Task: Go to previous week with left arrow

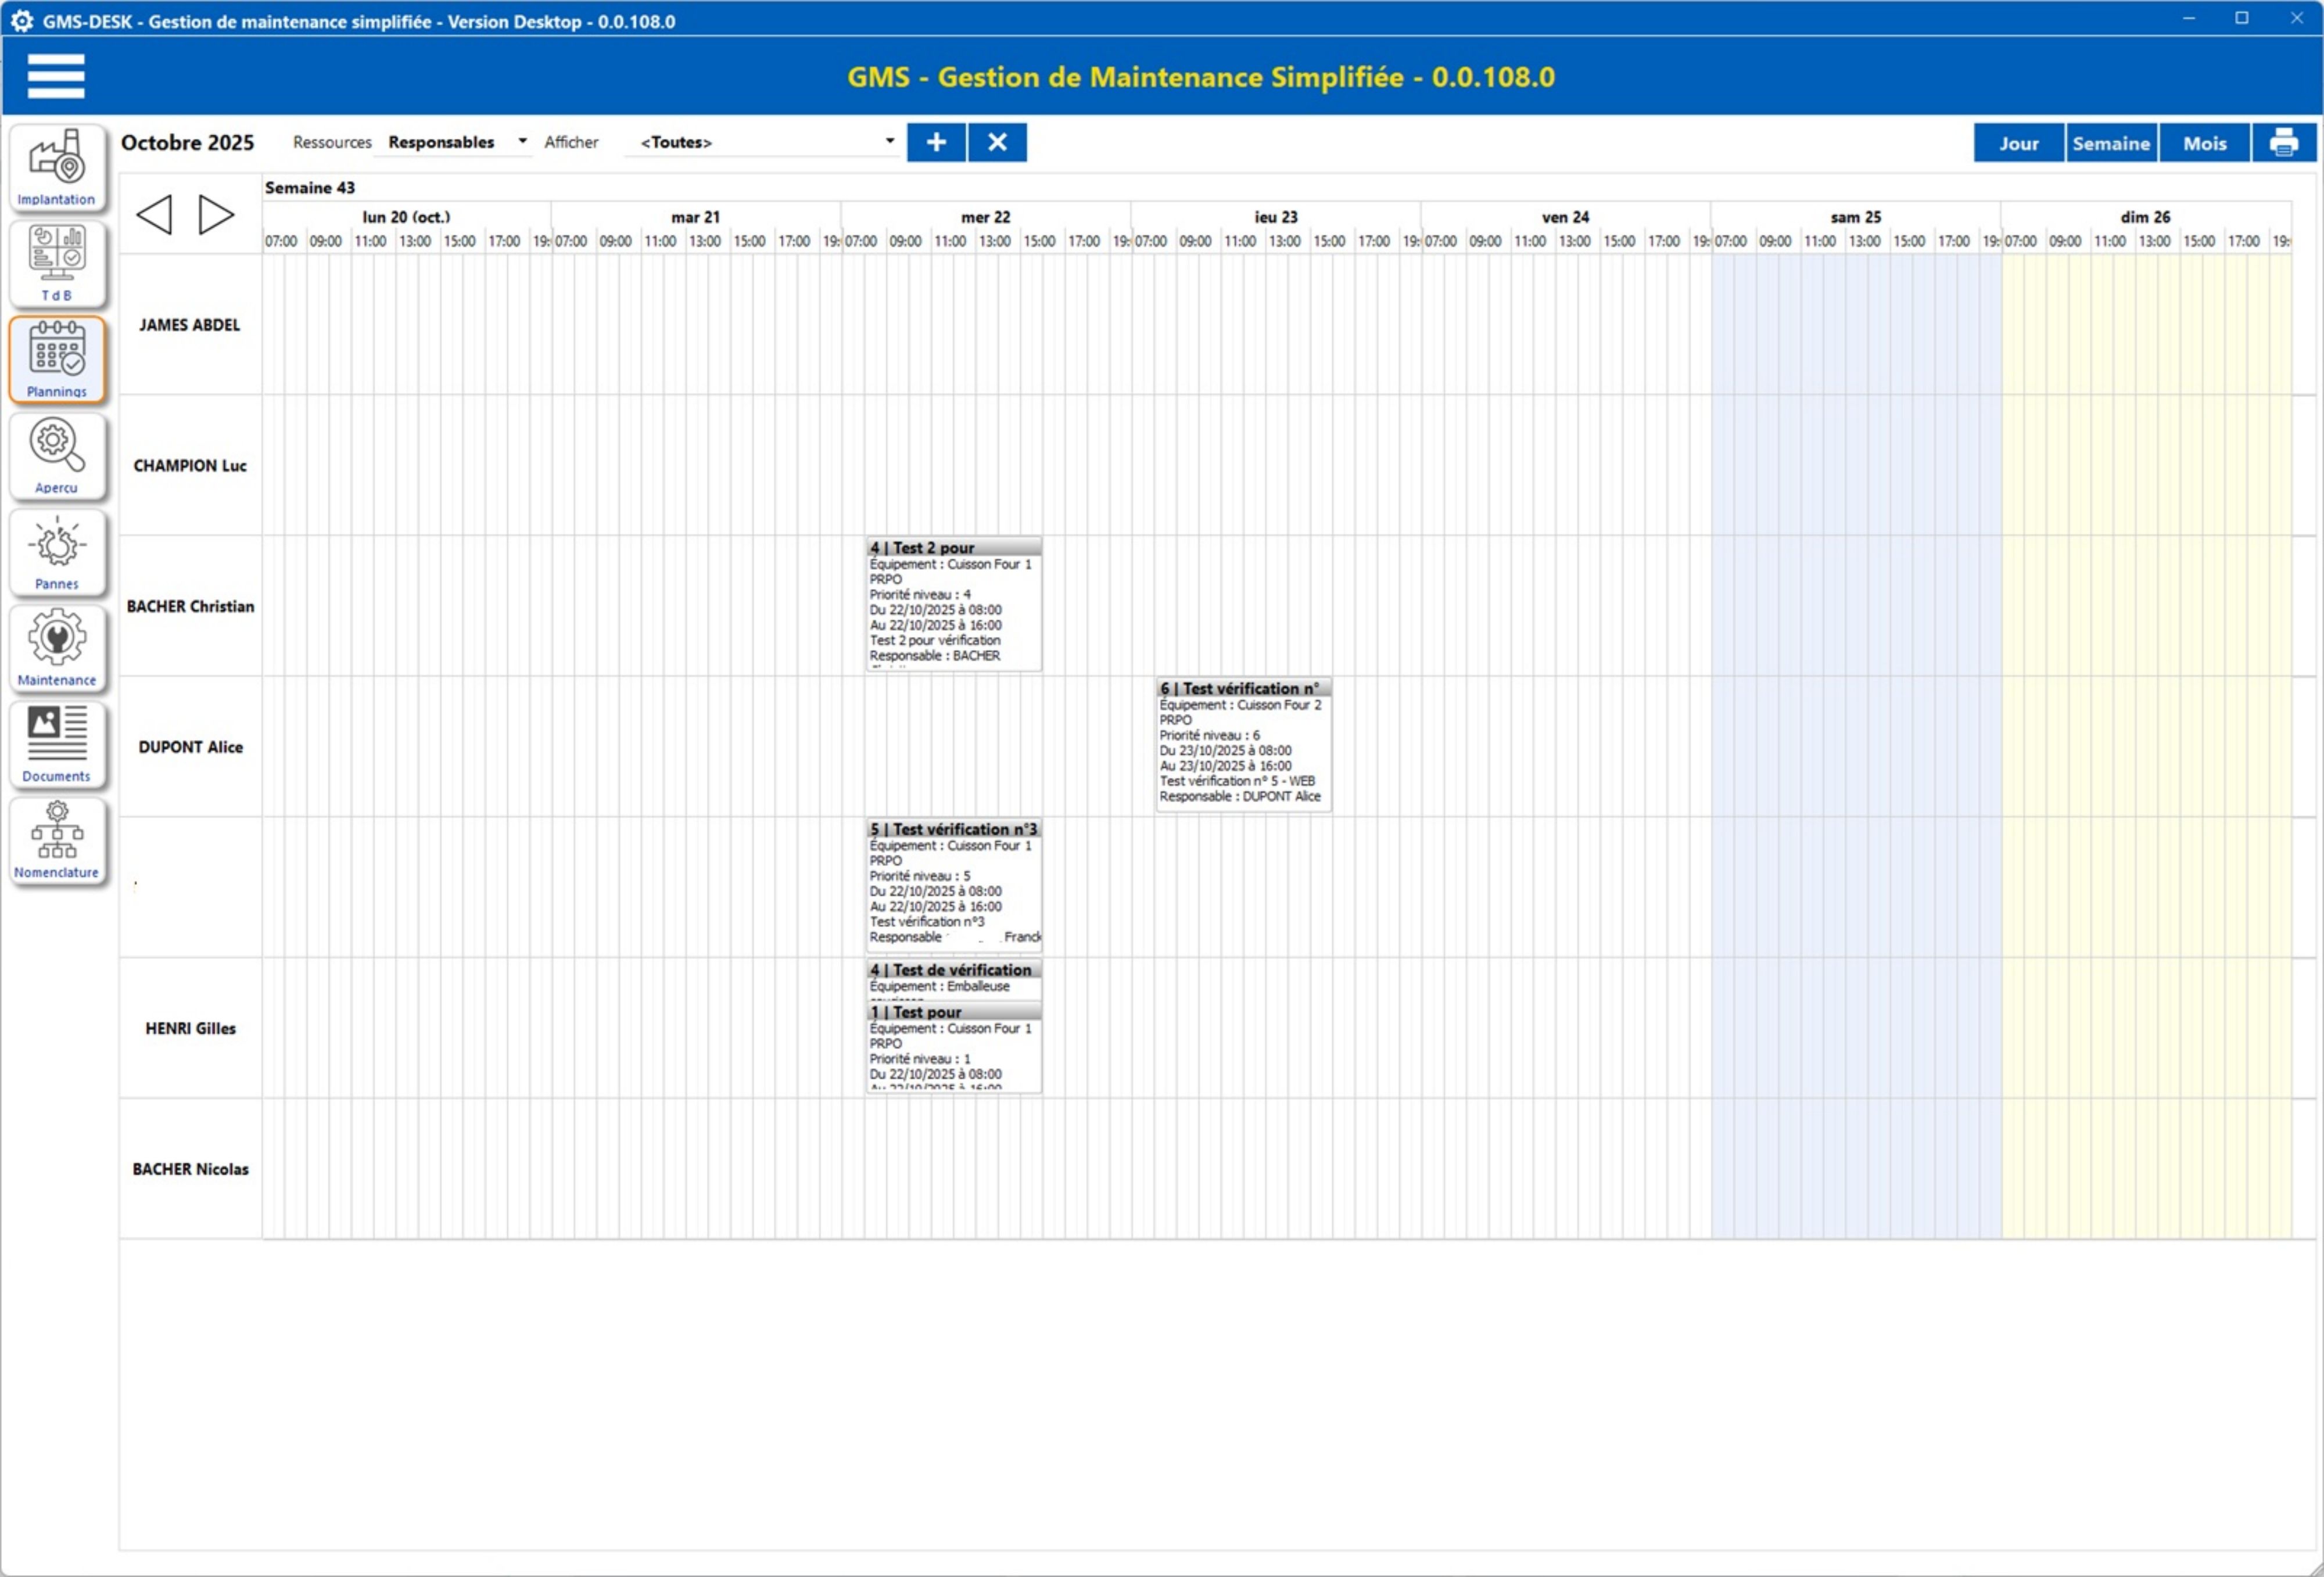Action: (x=154, y=214)
